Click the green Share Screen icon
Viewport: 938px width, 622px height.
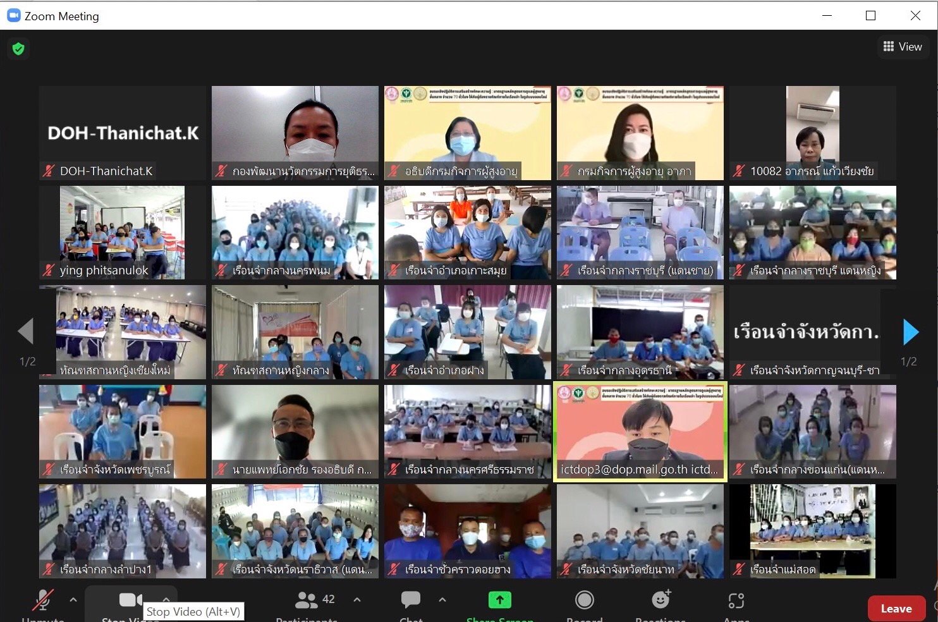[x=499, y=600]
